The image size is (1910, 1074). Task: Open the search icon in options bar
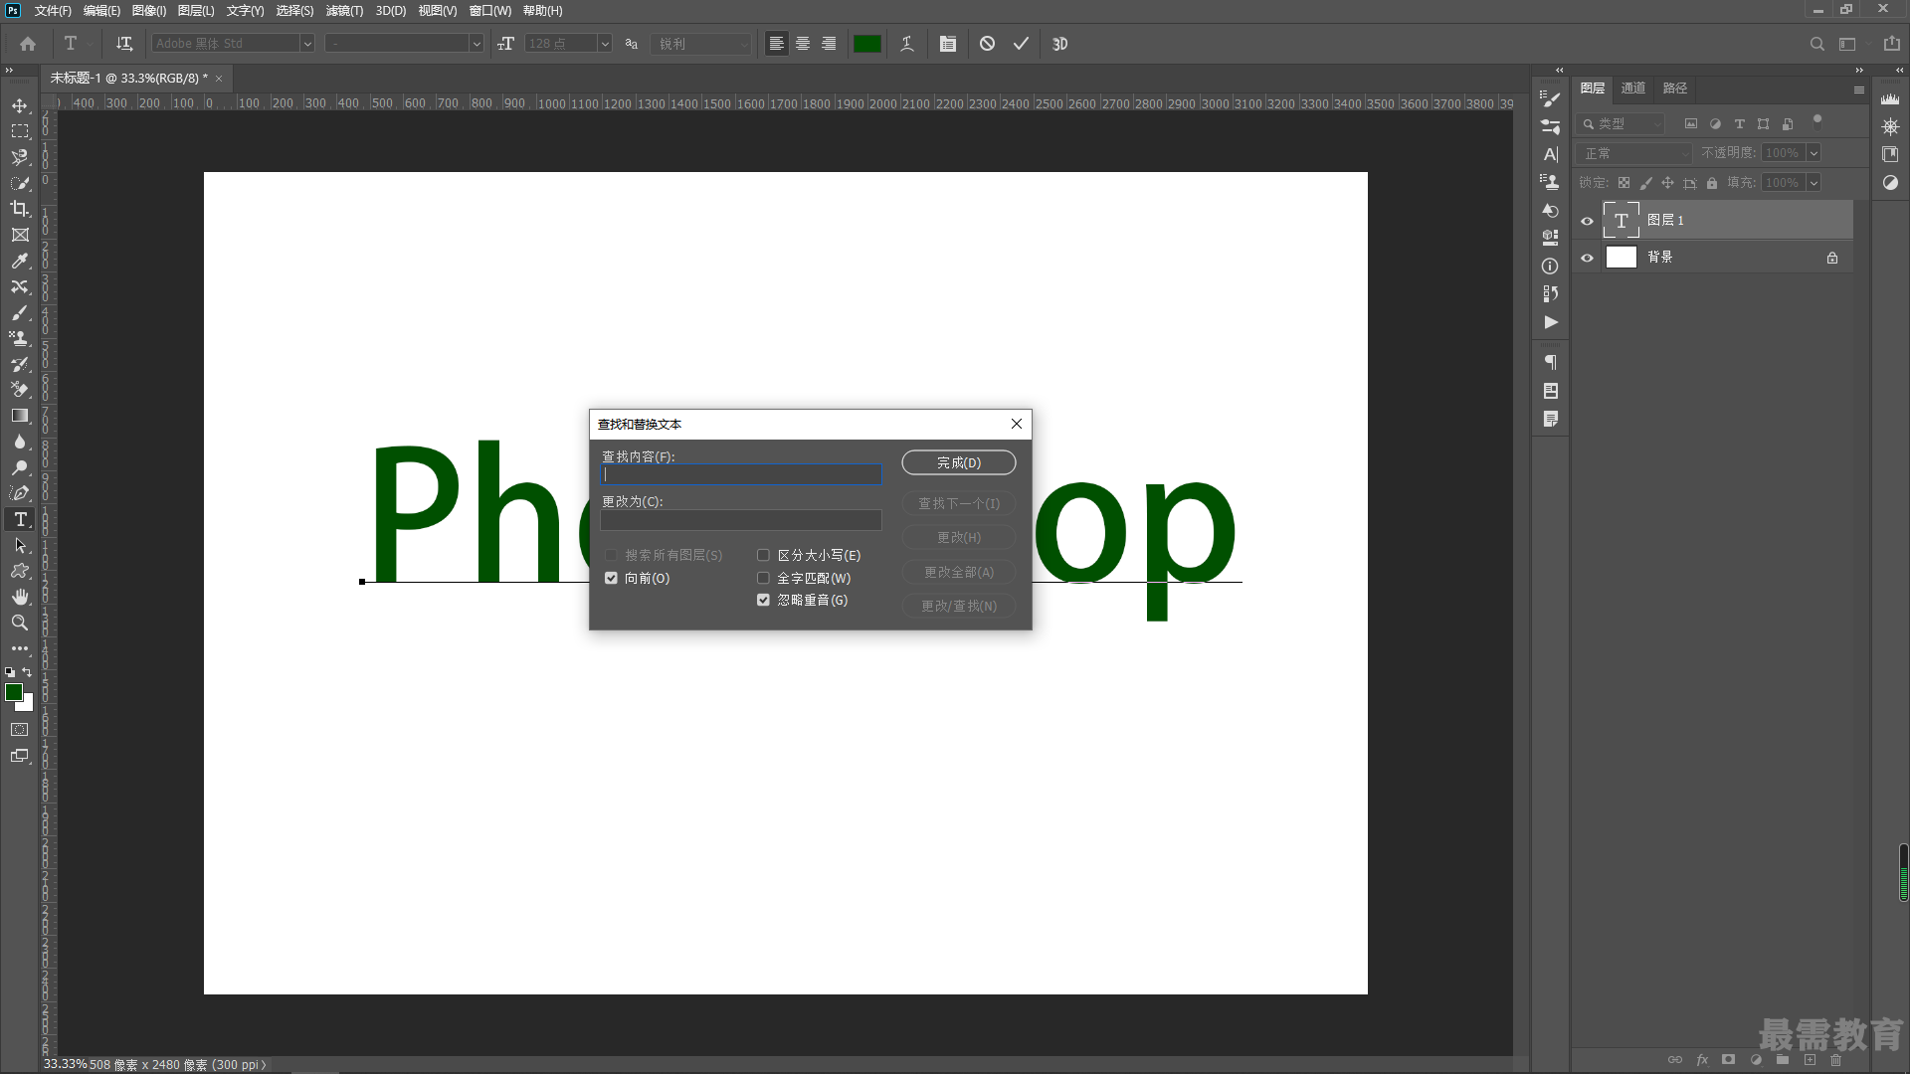pos(1817,44)
